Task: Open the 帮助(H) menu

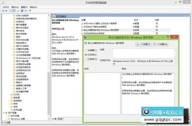Action: point(34,7)
